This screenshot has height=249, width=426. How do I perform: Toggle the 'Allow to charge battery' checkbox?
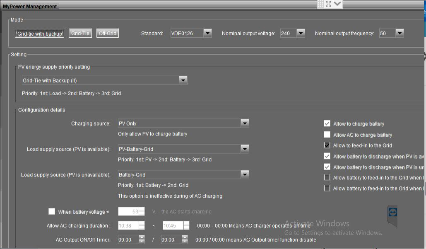coord(327,123)
